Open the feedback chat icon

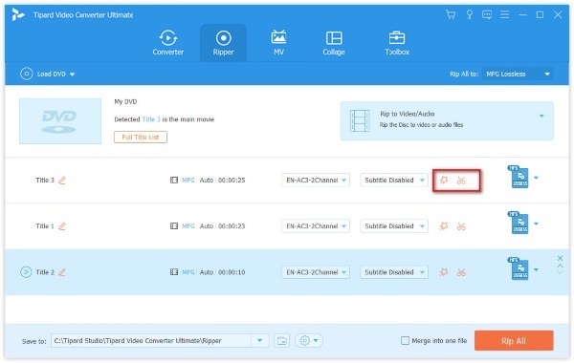(487, 14)
